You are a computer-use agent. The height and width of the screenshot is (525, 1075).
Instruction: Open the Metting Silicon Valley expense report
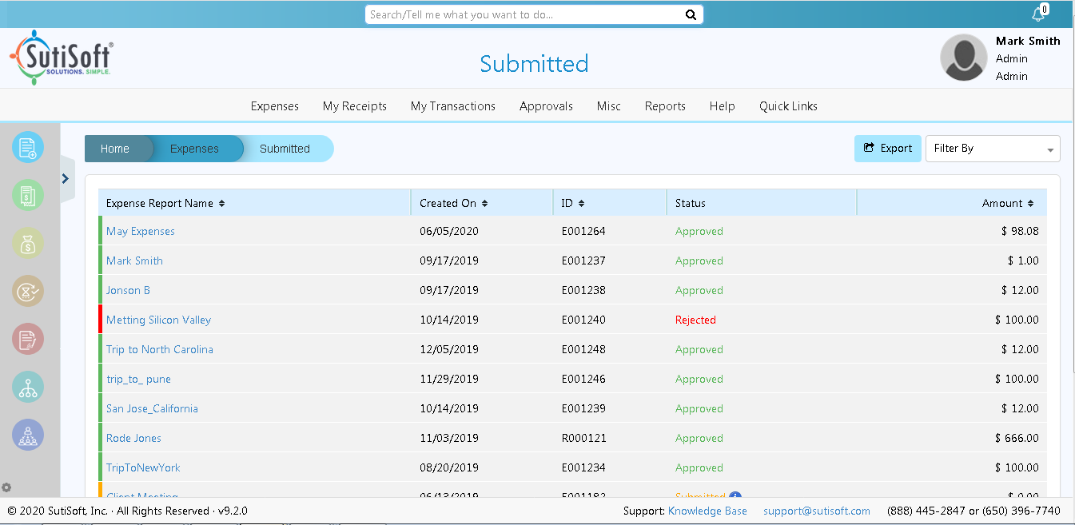158,320
